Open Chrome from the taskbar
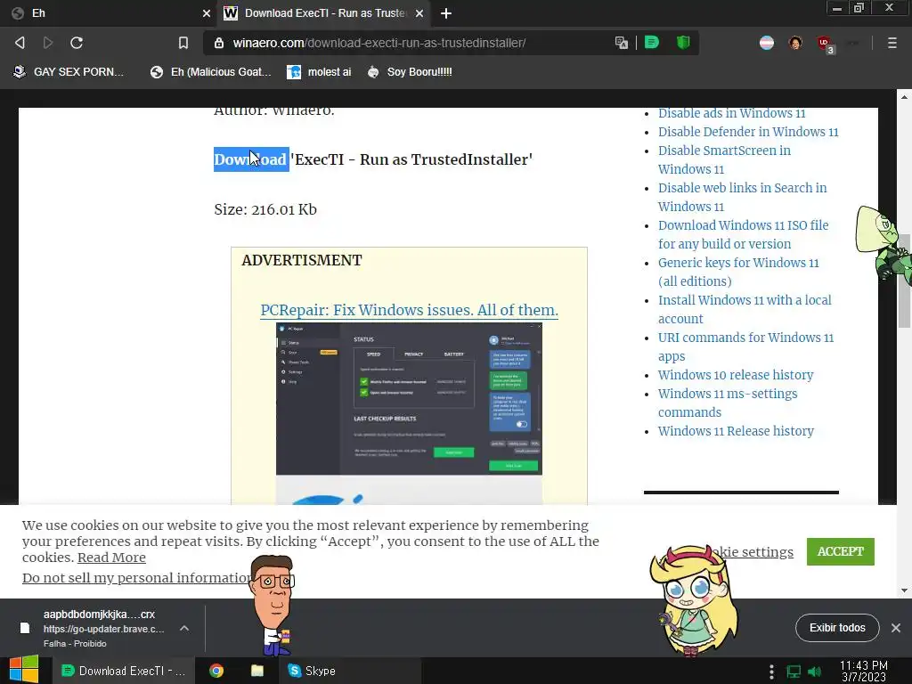Image resolution: width=912 pixels, height=684 pixels. [216, 671]
